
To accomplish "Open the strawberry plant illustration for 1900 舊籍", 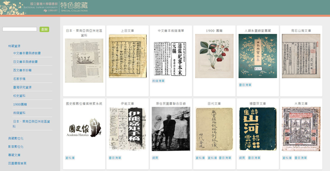I will (214, 56).
